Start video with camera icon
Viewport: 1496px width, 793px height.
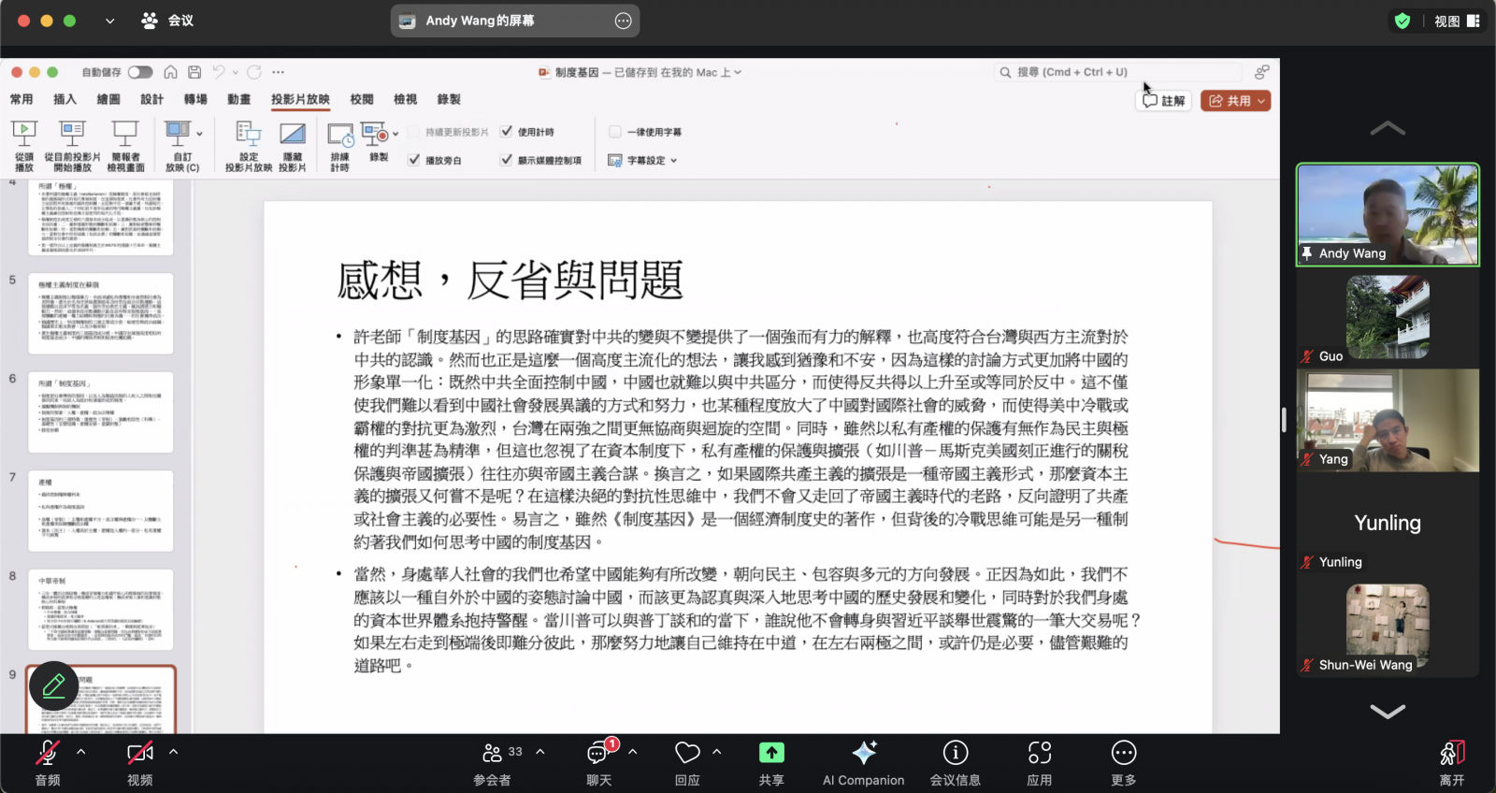tap(139, 754)
